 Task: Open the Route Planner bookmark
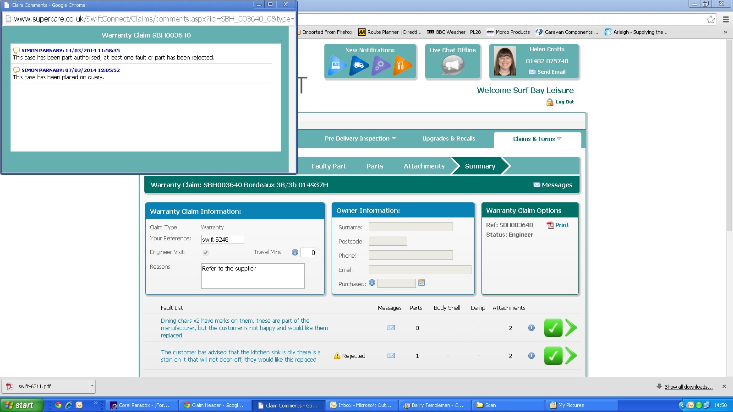[x=390, y=32]
